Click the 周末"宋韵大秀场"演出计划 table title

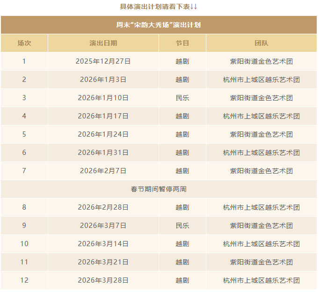(159, 25)
